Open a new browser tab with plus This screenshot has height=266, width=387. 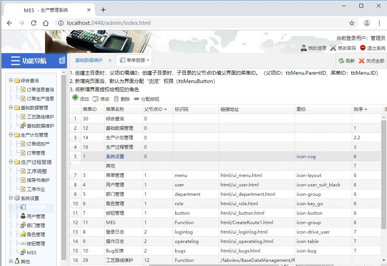[103, 10]
